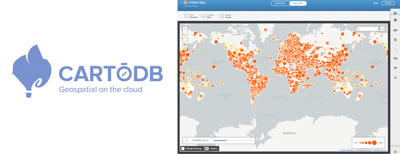Viewport: 400px width, 154px height.
Task: Open the add layer plus icon in sidebar
Action: [x=395, y=13]
